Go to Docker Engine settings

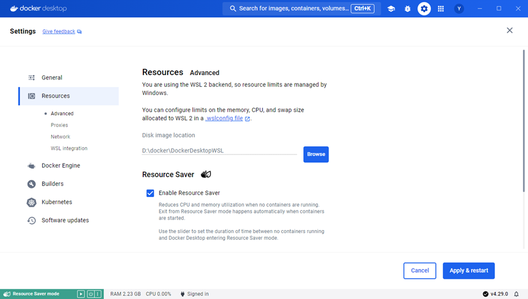click(x=60, y=165)
